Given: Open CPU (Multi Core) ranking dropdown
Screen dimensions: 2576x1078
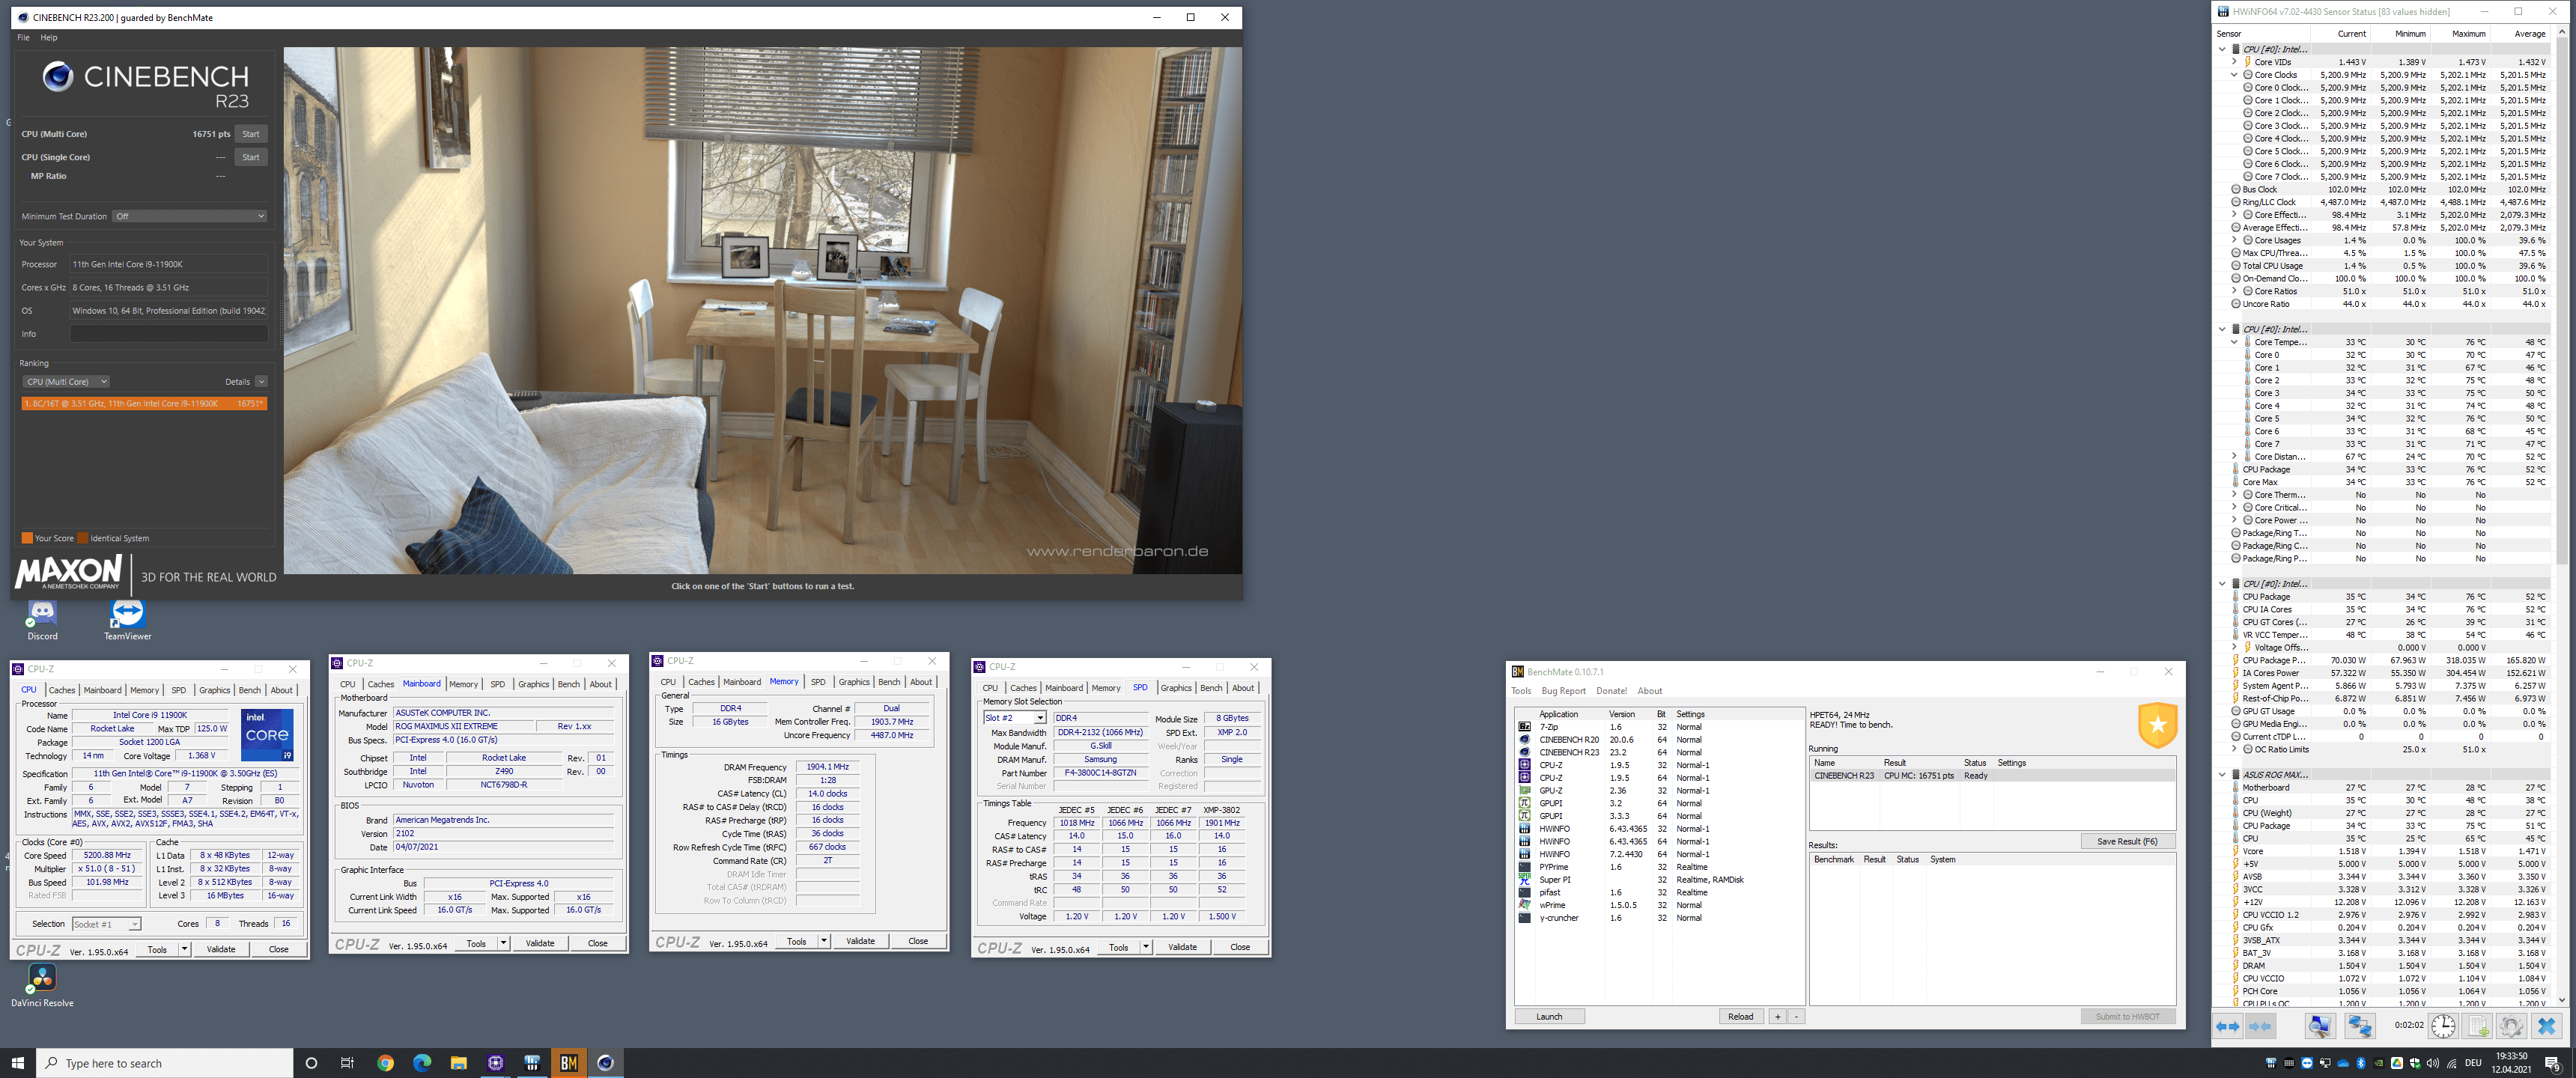Looking at the screenshot, I should point(66,382).
